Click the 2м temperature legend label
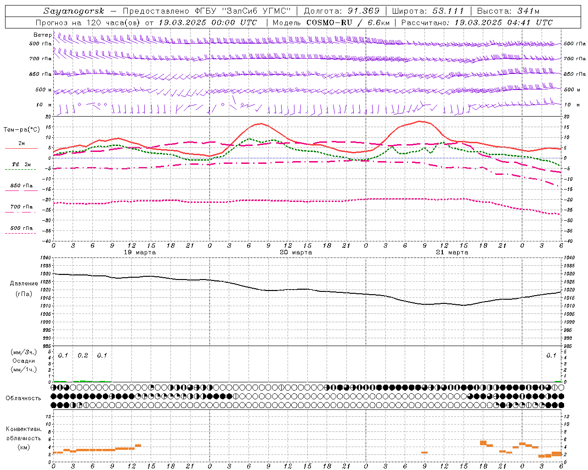Screen dimensions: 588x470 click(22, 143)
